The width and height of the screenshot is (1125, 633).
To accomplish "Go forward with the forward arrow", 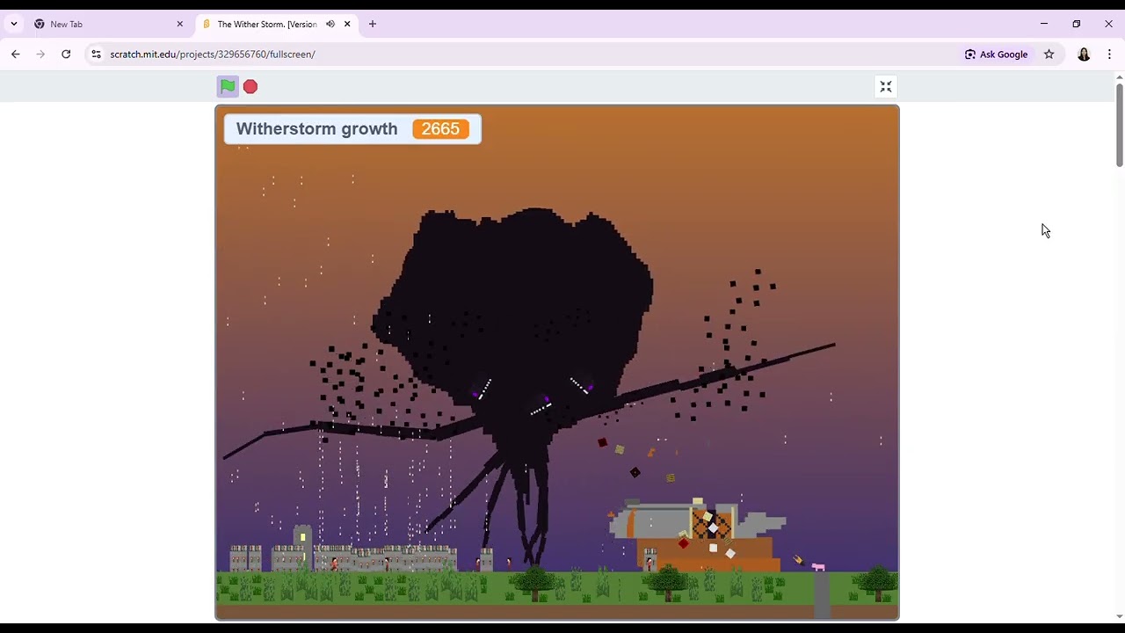I will [40, 55].
